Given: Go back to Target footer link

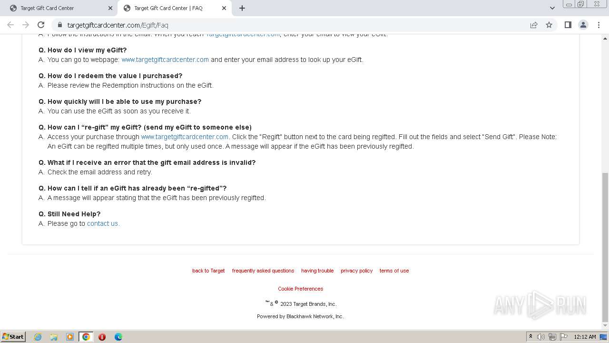Looking at the screenshot, I should click(208, 271).
